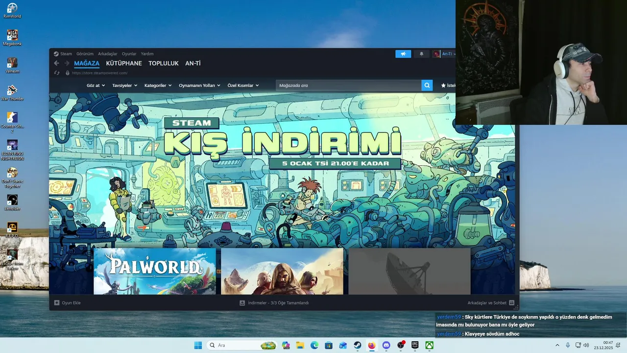This screenshot has width=627, height=353.
Task: Open İndirmeler - 3/3 Öğe Tamamlandı
Action: click(x=274, y=303)
